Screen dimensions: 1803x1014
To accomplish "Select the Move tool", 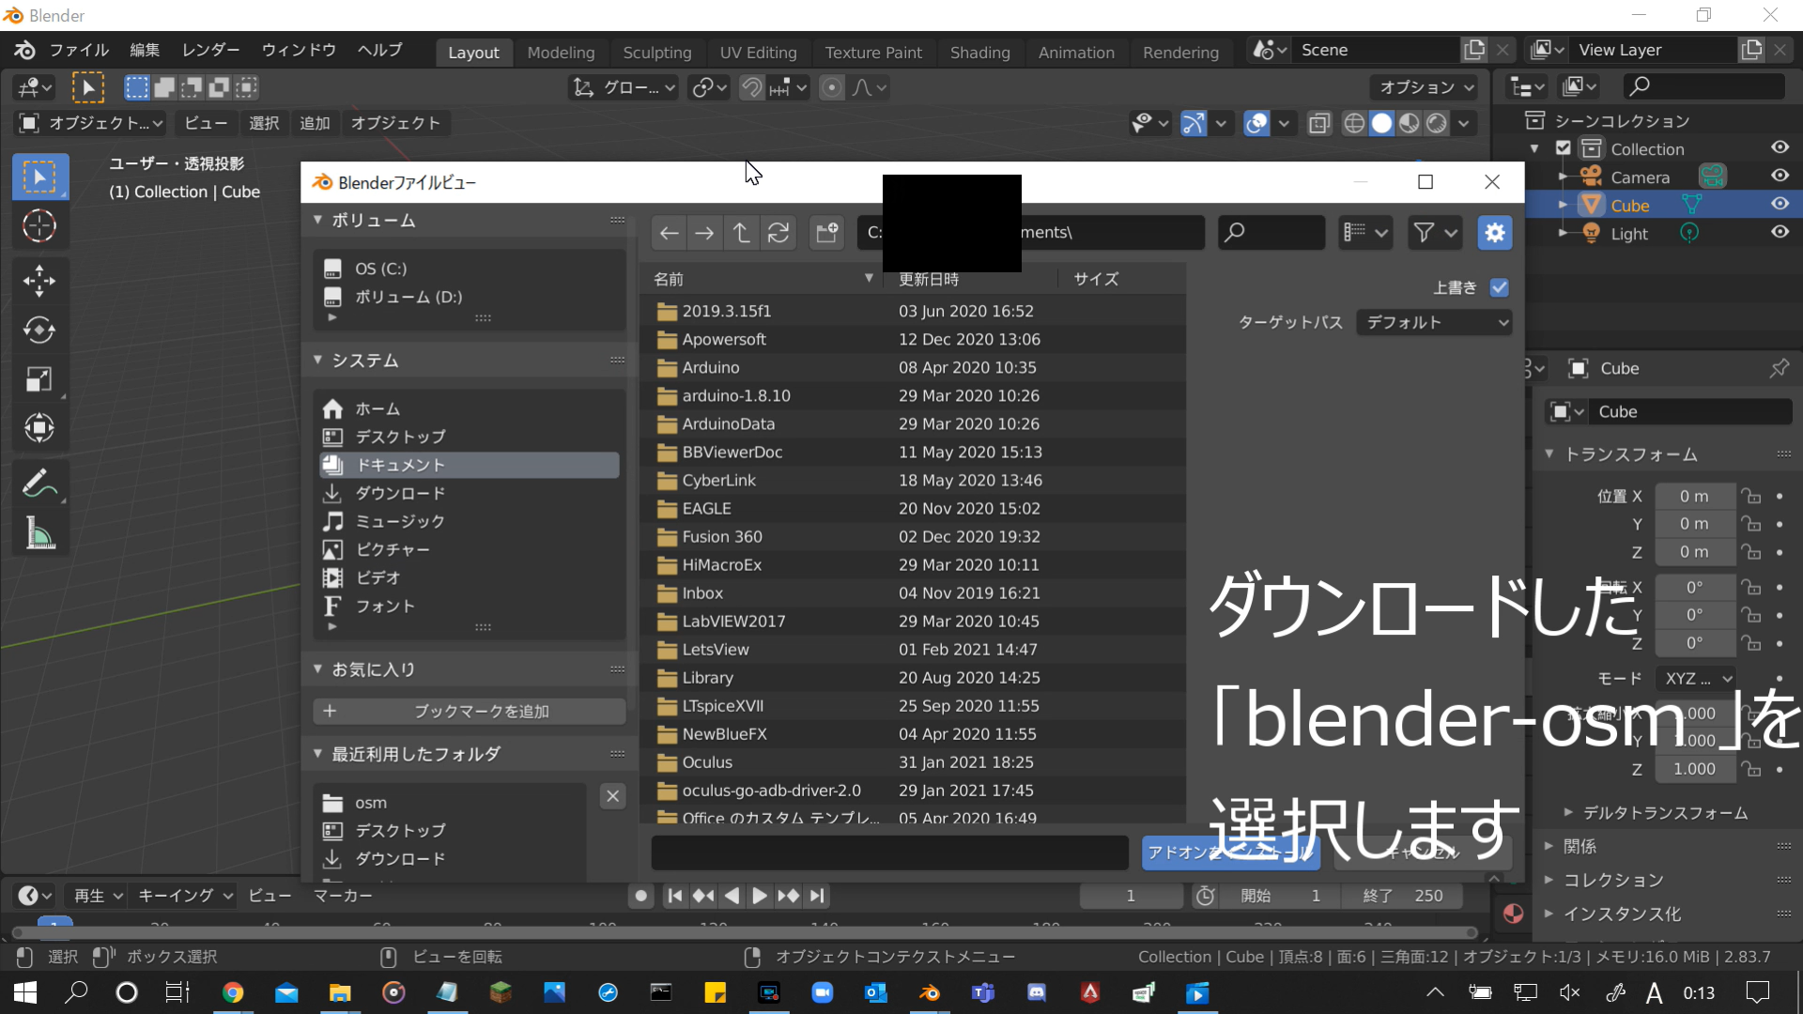I will [39, 280].
